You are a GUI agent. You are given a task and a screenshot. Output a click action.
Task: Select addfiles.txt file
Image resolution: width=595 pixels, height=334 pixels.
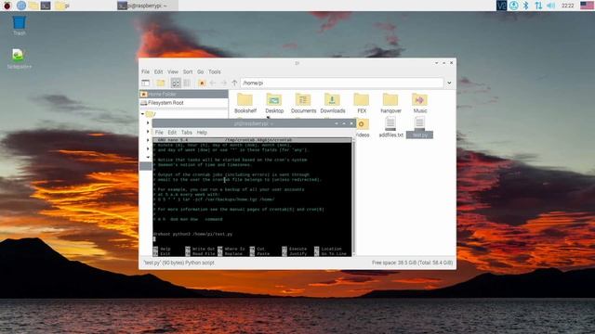point(390,127)
